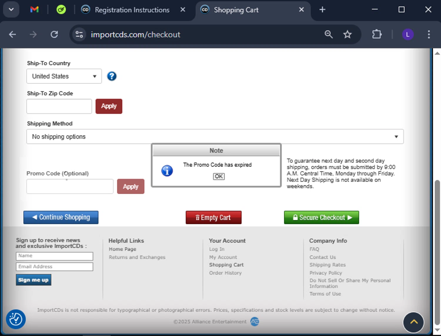Open Do Not Sell Or Share link
The width and height of the screenshot is (441, 336).
point(350,283)
